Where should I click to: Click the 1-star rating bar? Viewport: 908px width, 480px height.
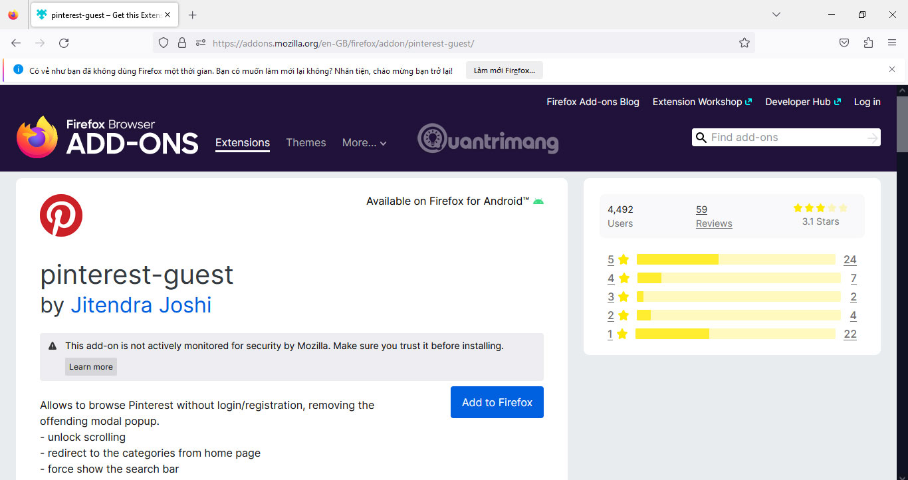736,334
